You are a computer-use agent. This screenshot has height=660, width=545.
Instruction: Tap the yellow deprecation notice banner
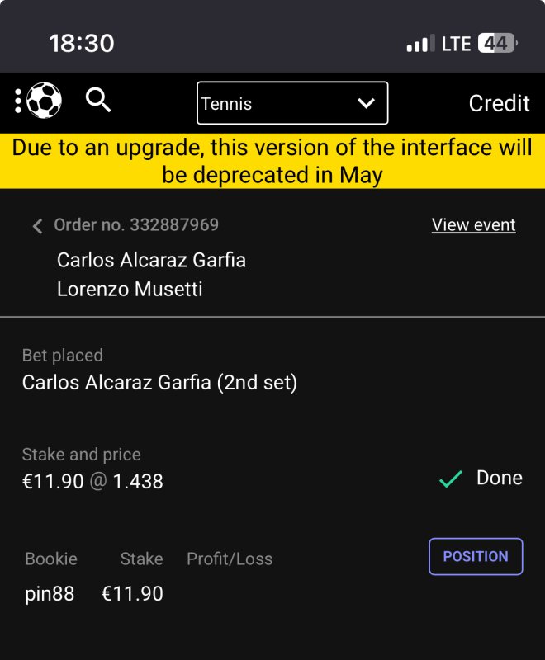click(x=272, y=161)
